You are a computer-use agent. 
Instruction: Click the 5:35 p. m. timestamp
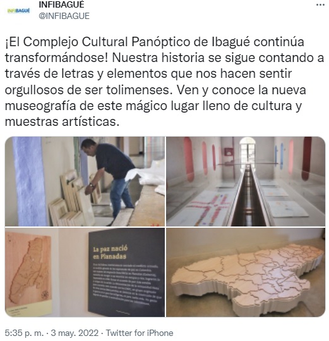[x=24, y=333]
